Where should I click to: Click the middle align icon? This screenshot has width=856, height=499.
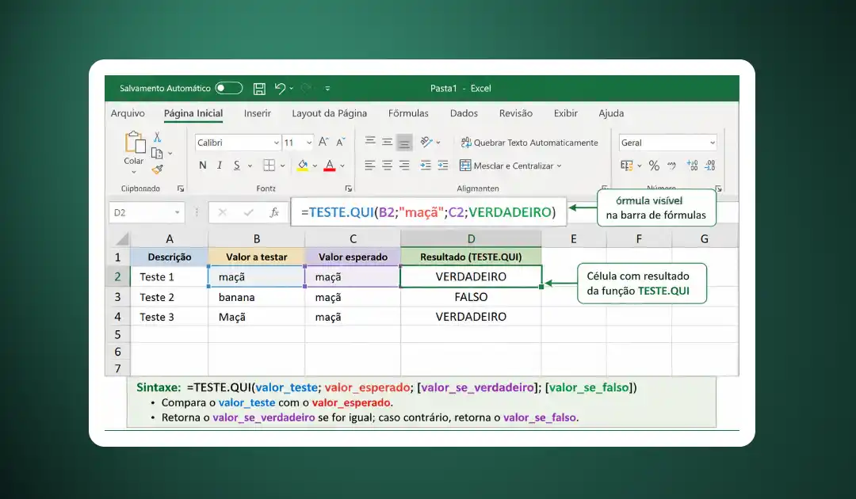point(387,142)
